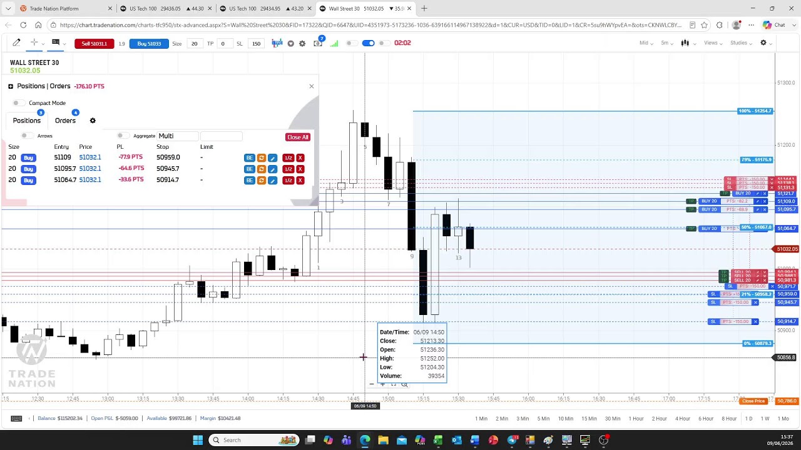Image resolution: width=801 pixels, height=450 pixels.
Task: Click the Close Price label on price axis
Action: [x=753, y=401]
